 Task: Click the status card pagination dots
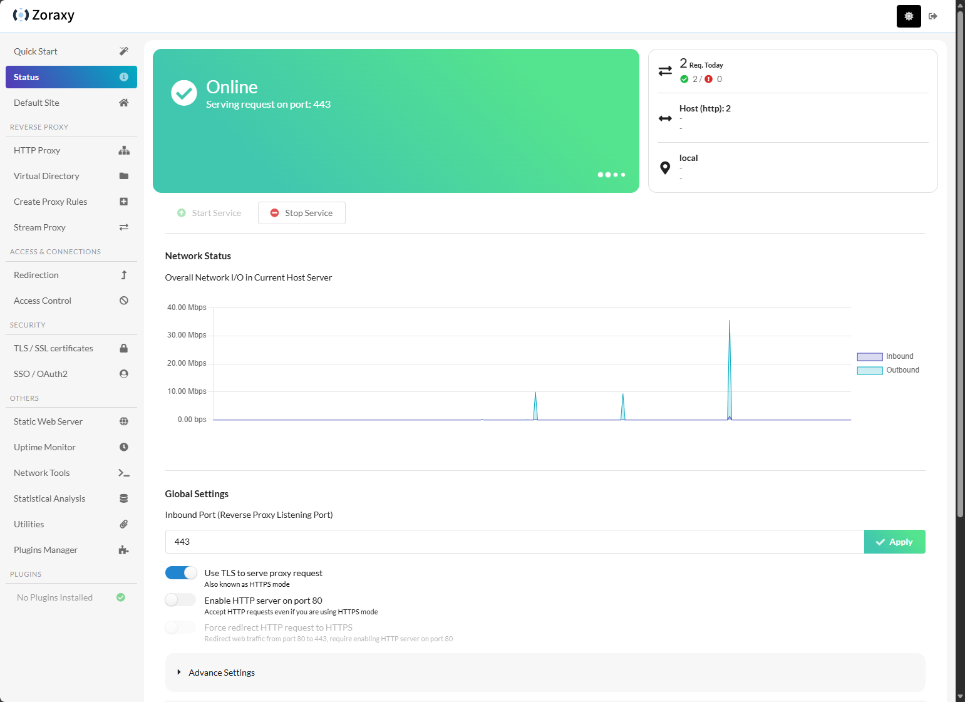point(611,175)
